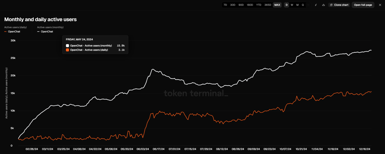Click the '12/16/24' x-axis date

point(364,149)
